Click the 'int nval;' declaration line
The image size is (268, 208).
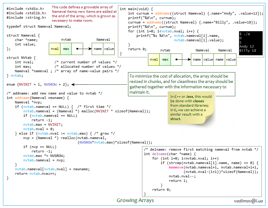point(24,62)
